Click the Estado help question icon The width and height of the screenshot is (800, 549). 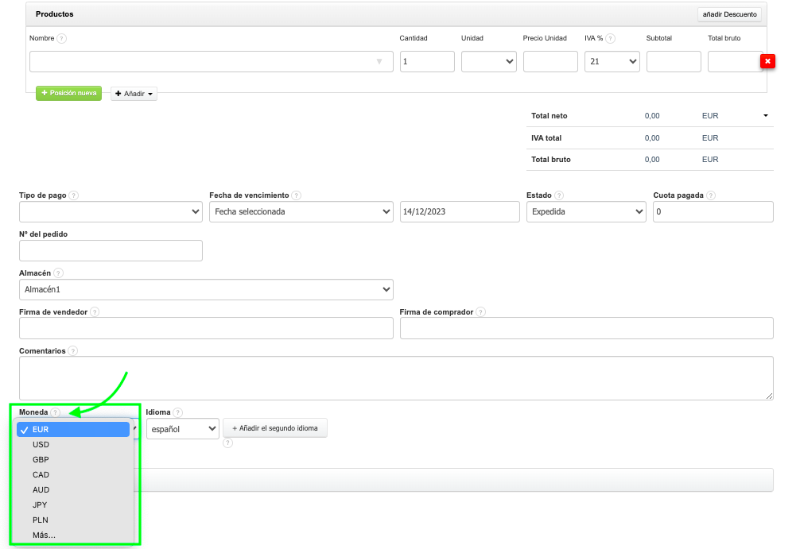pos(559,195)
